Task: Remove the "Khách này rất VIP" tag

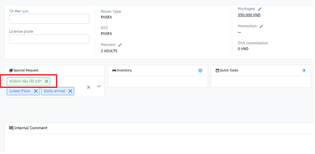Action: [x=46, y=81]
